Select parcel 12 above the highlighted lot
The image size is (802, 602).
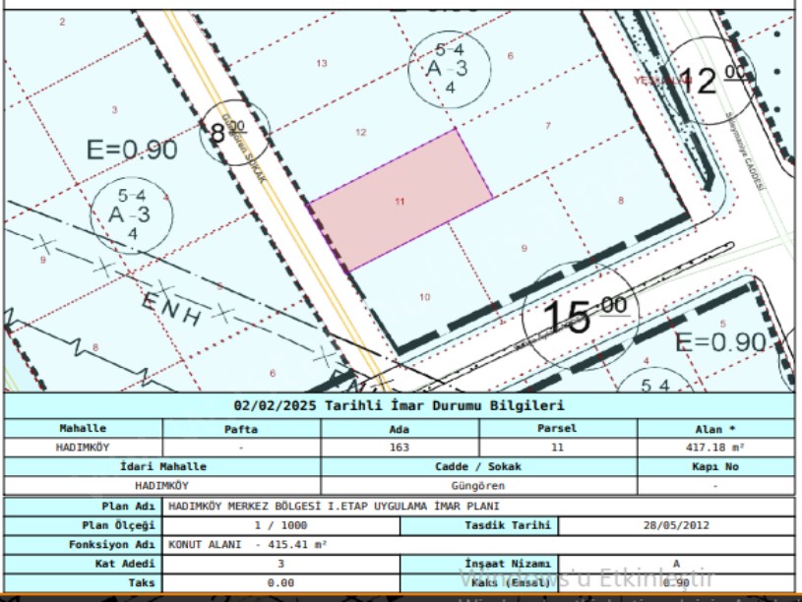[361, 132]
